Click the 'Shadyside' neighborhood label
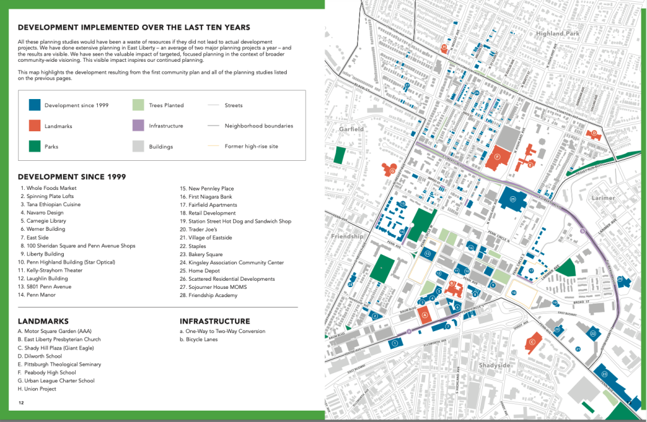This screenshot has height=422, width=647. click(495, 365)
